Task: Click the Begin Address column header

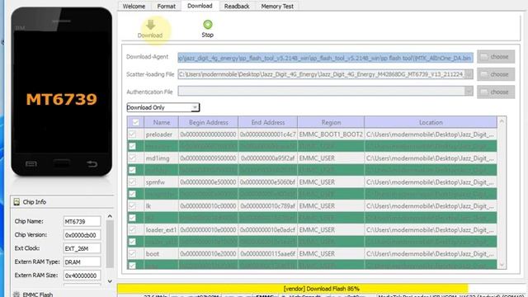Action: (x=208, y=122)
